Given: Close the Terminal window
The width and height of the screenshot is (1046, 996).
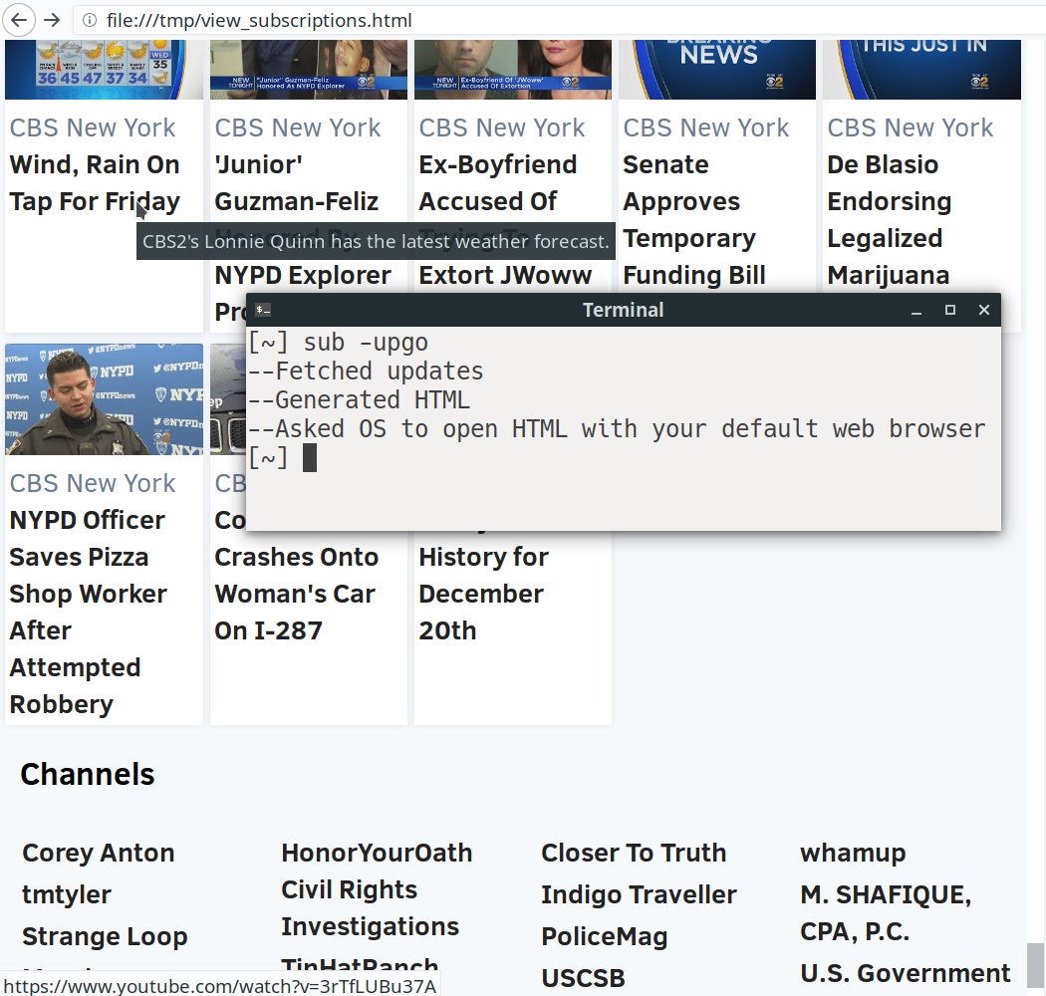Looking at the screenshot, I should (x=984, y=310).
